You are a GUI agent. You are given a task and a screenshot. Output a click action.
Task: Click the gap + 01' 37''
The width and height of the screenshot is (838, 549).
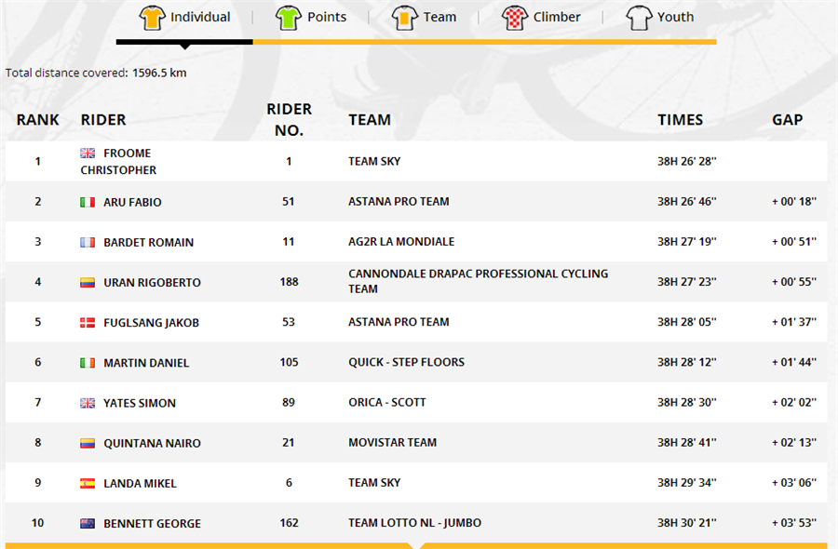794,322
